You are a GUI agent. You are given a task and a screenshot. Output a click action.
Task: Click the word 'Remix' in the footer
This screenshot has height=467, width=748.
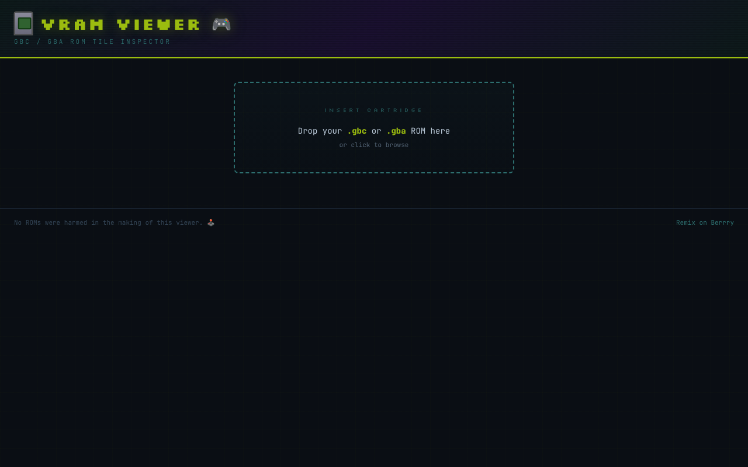[x=685, y=223]
